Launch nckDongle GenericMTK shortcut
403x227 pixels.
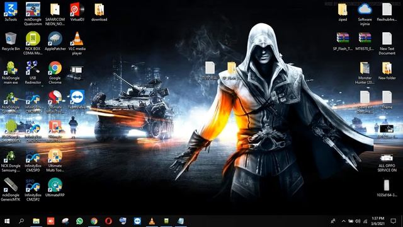11,190
